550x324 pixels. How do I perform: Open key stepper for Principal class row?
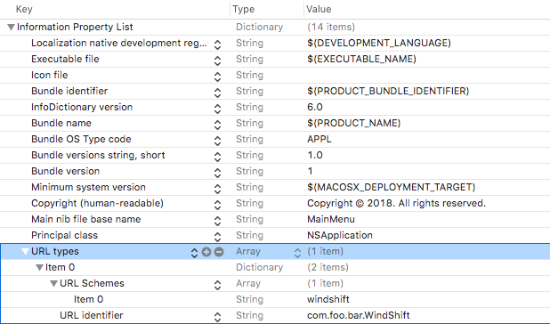(217, 237)
